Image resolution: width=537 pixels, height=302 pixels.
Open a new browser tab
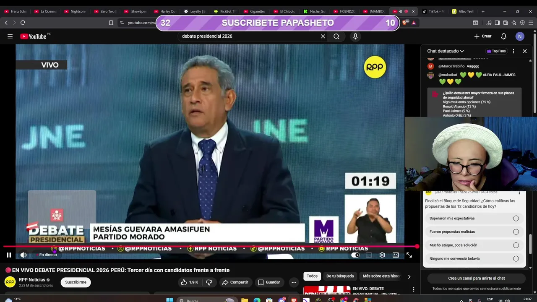point(483,11)
